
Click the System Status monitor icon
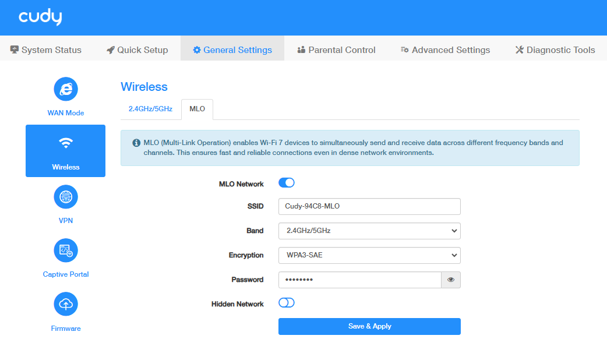(15, 50)
